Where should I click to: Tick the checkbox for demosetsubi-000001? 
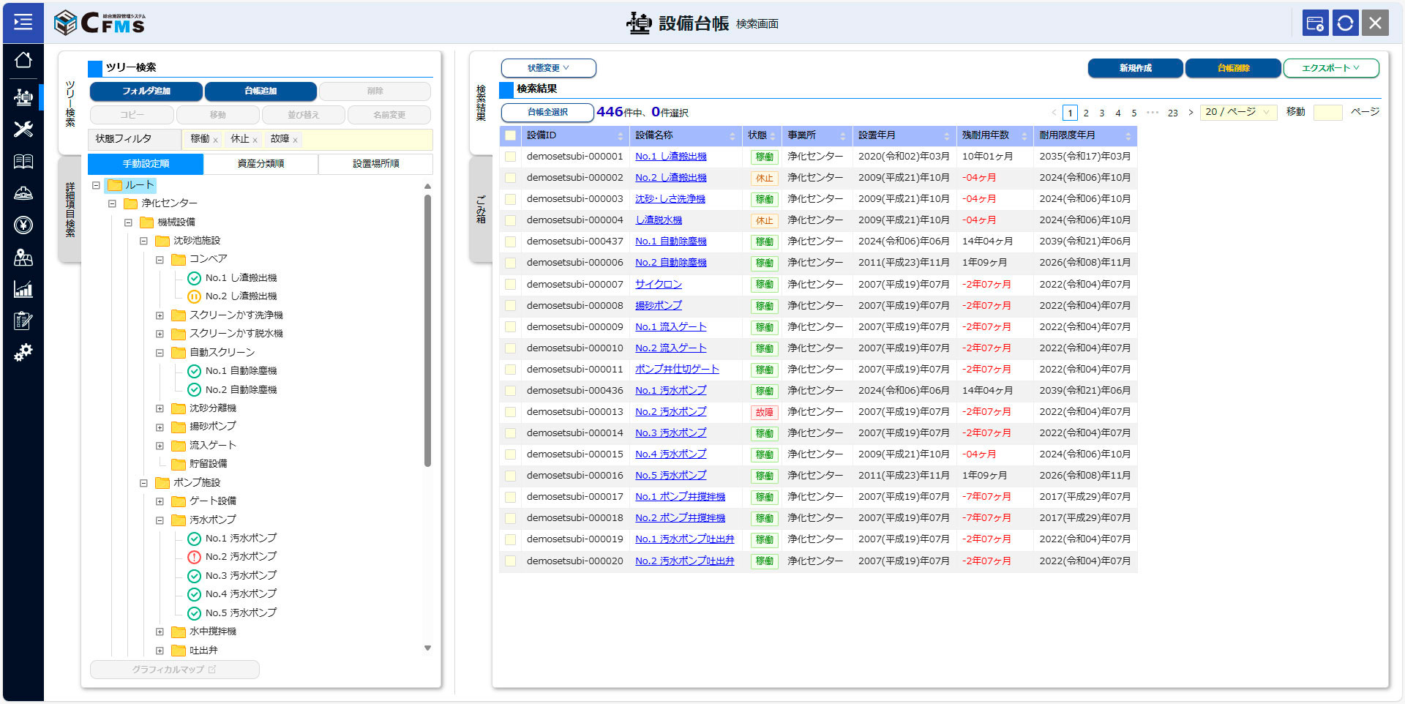tap(510, 157)
